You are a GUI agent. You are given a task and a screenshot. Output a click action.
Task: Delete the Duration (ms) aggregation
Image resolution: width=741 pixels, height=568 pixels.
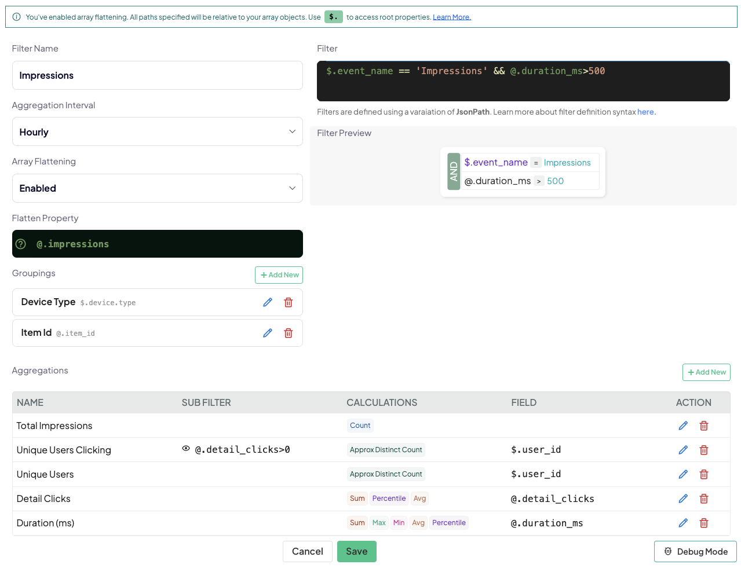(703, 523)
